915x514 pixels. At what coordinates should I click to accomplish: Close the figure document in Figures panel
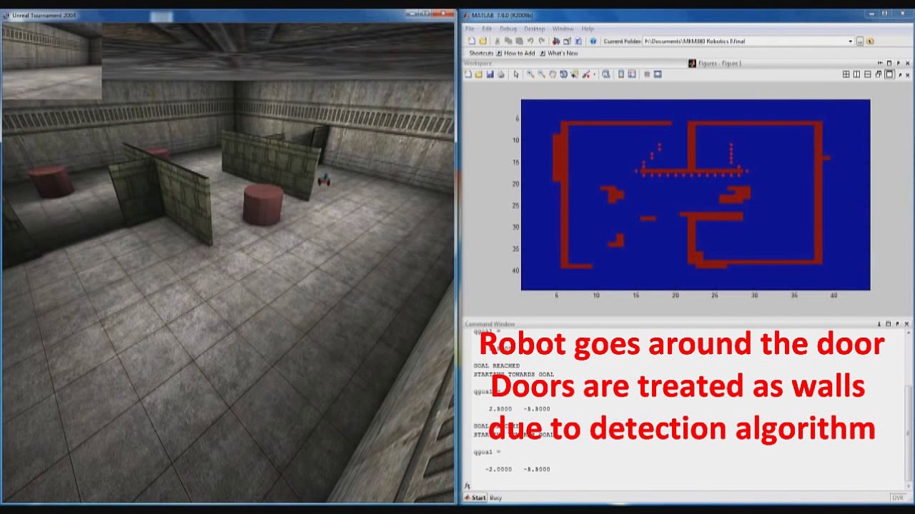coord(908,75)
